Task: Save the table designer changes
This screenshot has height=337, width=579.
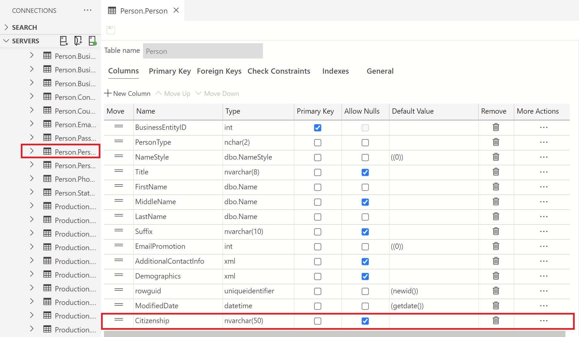Action: click(x=111, y=30)
